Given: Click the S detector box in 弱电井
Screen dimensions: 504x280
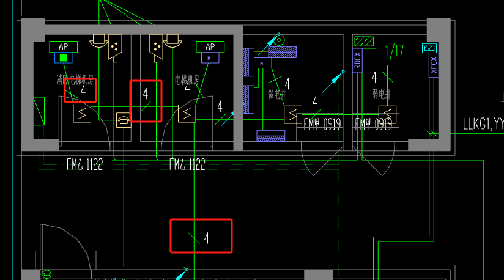Looking at the screenshot, I should click(x=387, y=115).
